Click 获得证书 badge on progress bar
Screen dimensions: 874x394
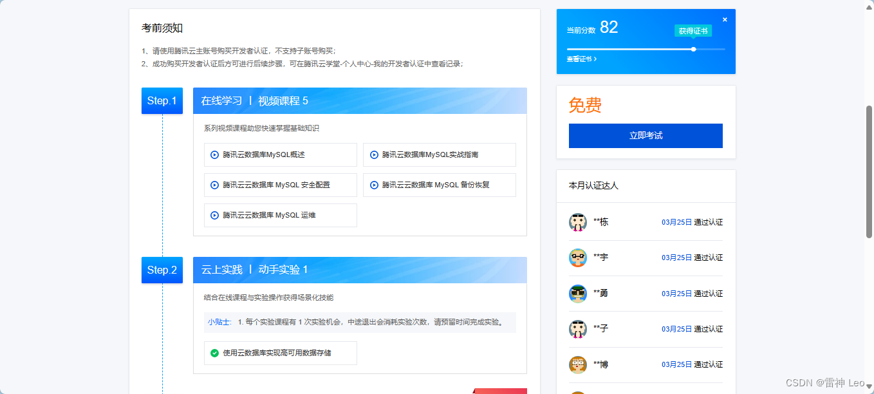[693, 31]
